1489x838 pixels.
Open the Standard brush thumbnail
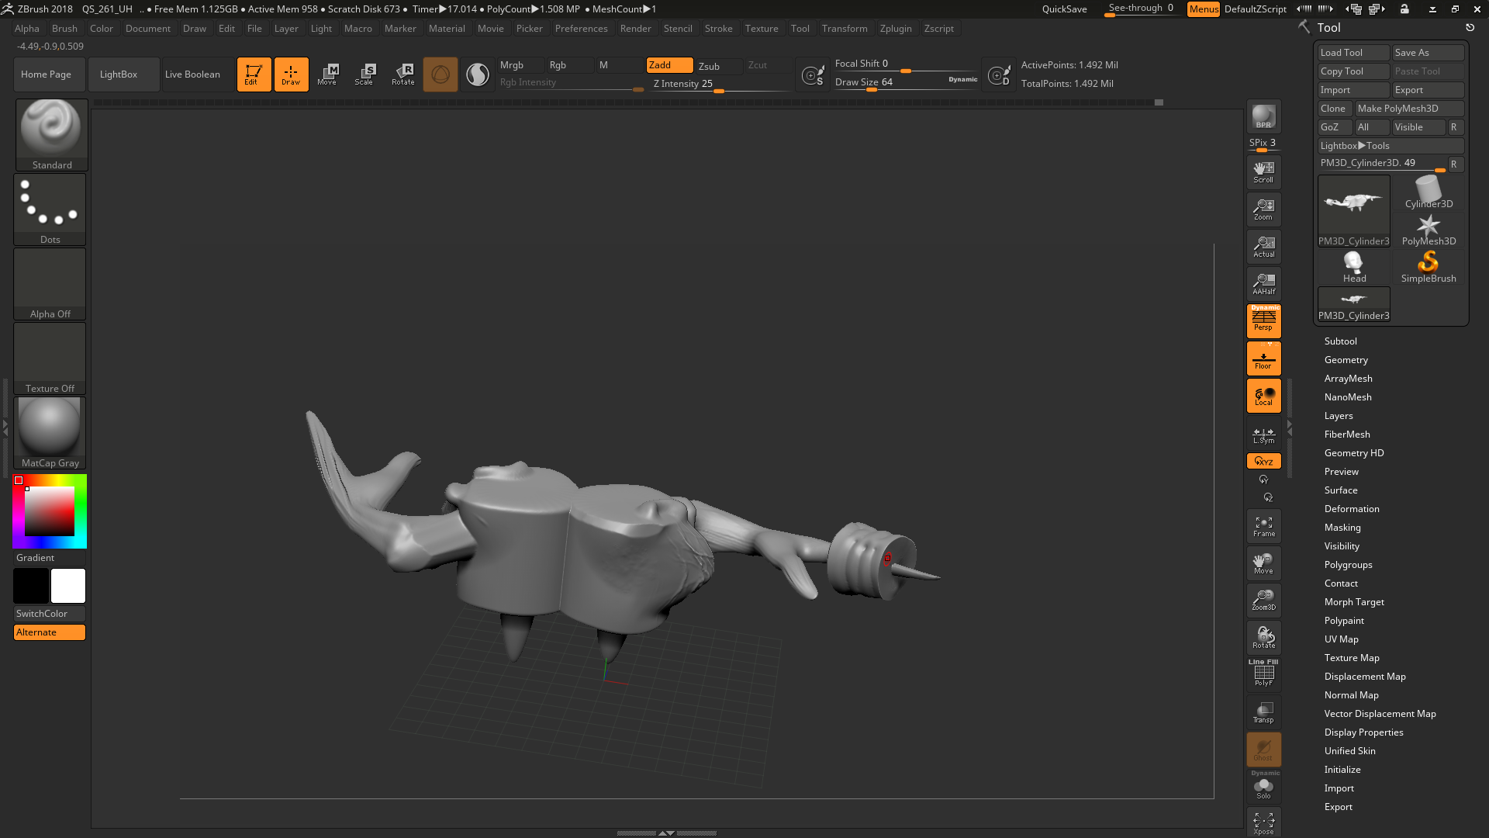[51, 133]
